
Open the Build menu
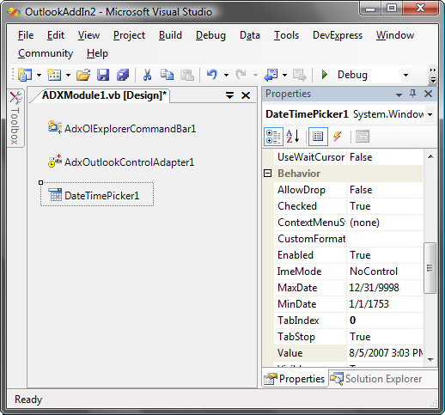(170, 35)
